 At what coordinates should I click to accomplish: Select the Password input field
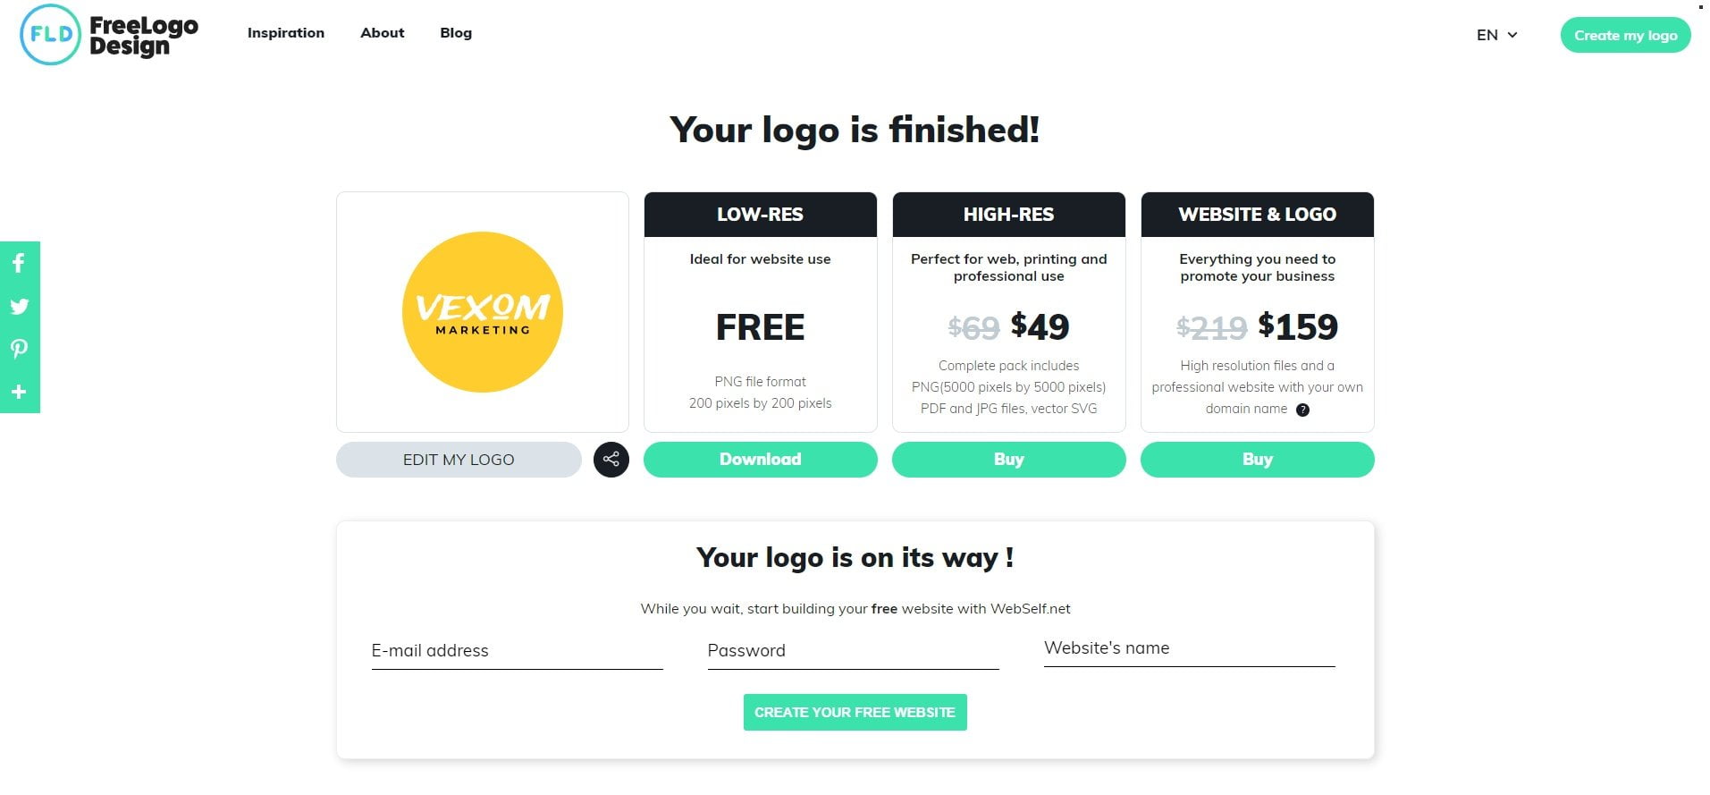coord(853,651)
